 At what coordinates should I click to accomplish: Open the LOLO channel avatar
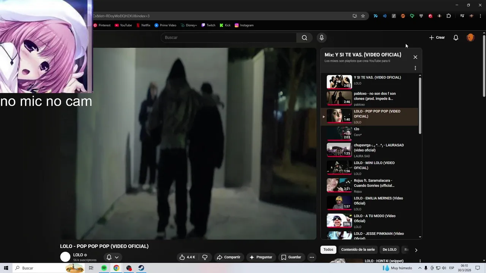65,257
